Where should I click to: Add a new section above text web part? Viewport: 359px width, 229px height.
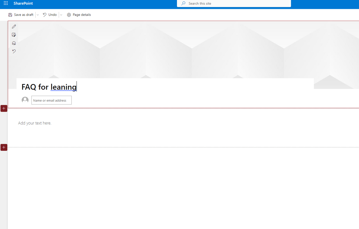click(4, 108)
